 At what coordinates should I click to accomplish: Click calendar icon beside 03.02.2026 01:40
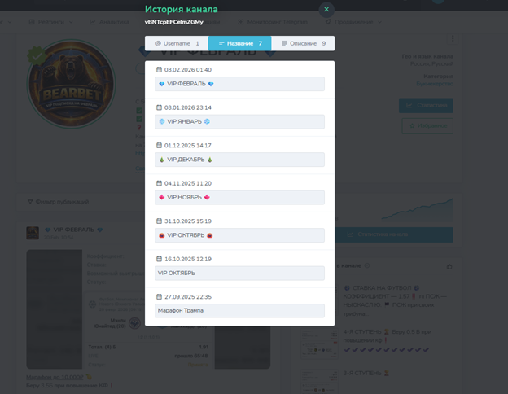click(x=159, y=70)
